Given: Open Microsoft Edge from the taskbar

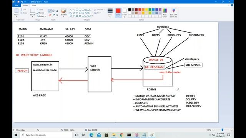Looking at the screenshot, I should [x=91, y=135].
